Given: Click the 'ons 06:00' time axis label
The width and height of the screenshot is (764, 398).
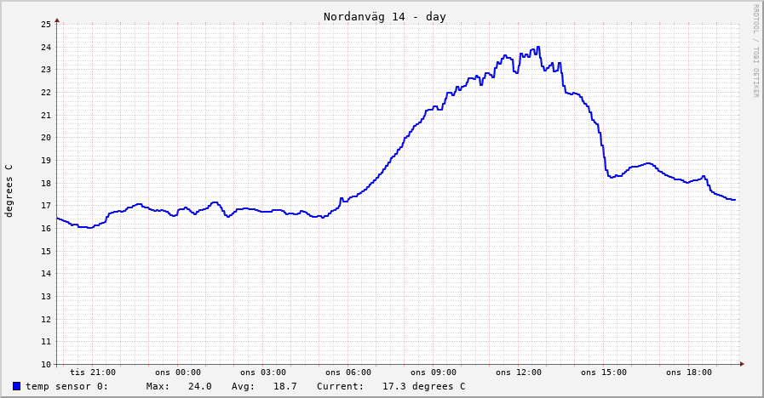Looking at the screenshot, I should 348,372.
